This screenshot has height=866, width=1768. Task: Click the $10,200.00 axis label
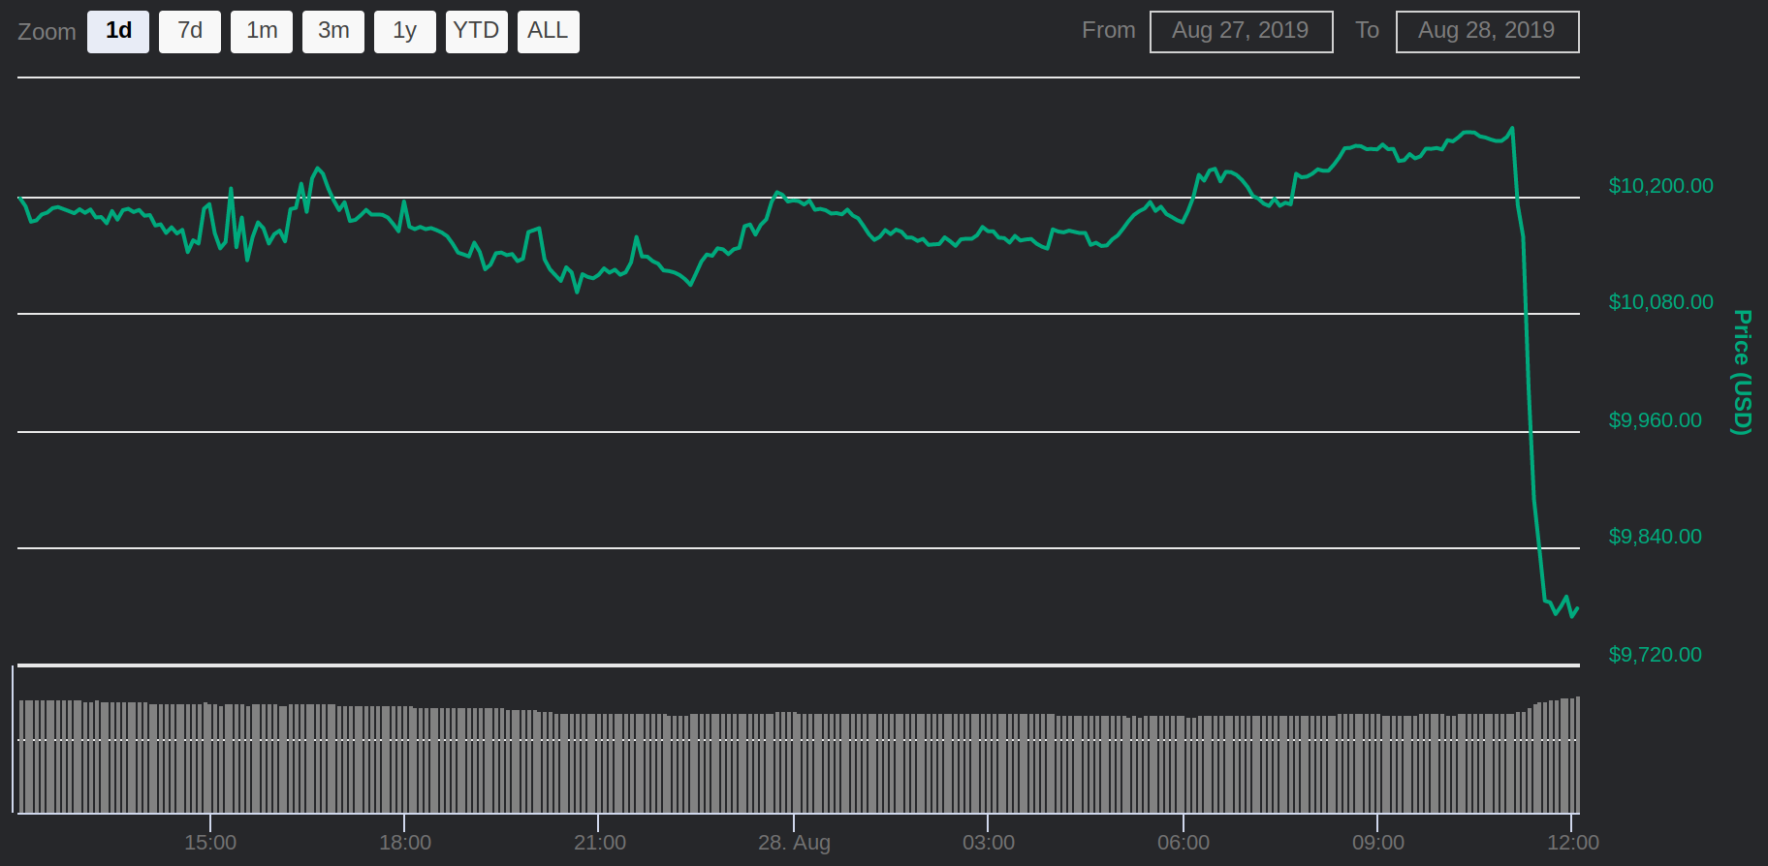tap(1660, 186)
